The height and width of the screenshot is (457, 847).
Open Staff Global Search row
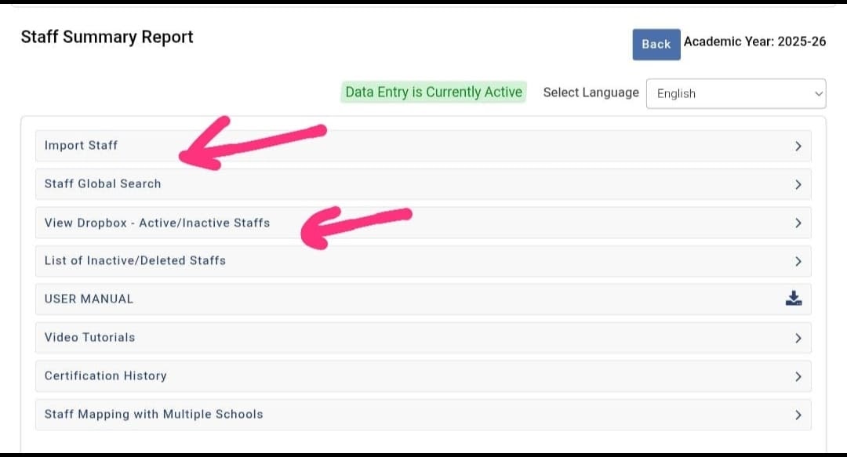tap(103, 183)
